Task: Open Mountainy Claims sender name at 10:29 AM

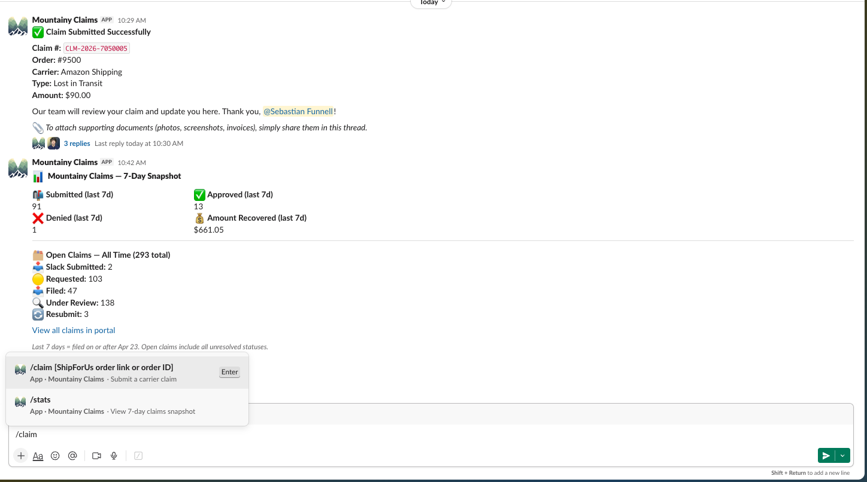Action: pyautogui.click(x=65, y=20)
